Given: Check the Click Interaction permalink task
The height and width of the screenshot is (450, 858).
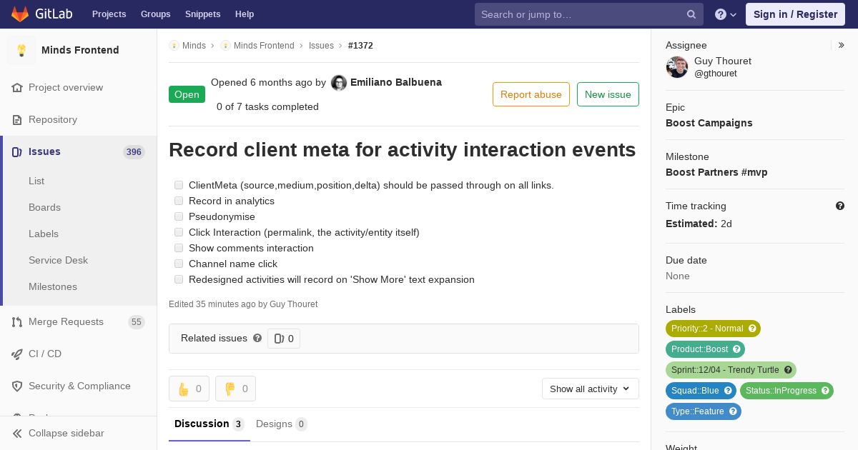Looking at the screenshot, I should [179, 232].
